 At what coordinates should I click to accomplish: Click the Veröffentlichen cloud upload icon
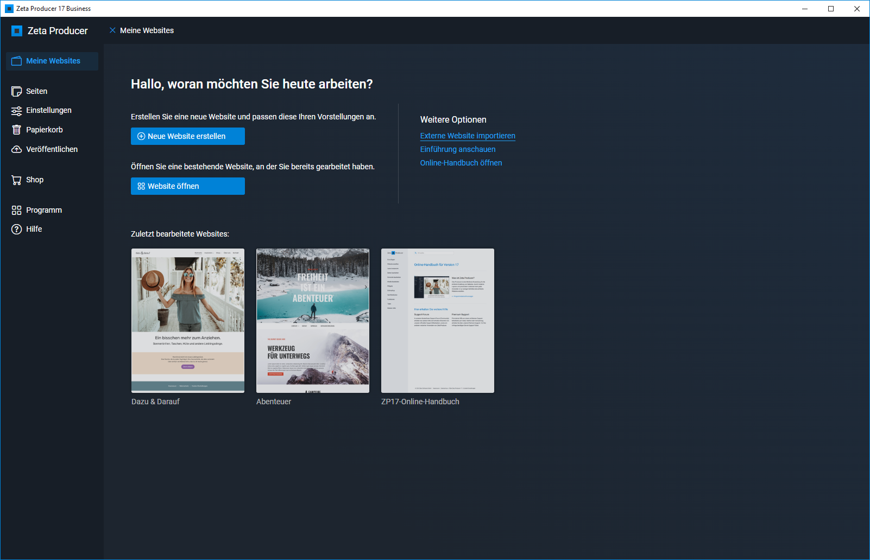coord(17,149)
